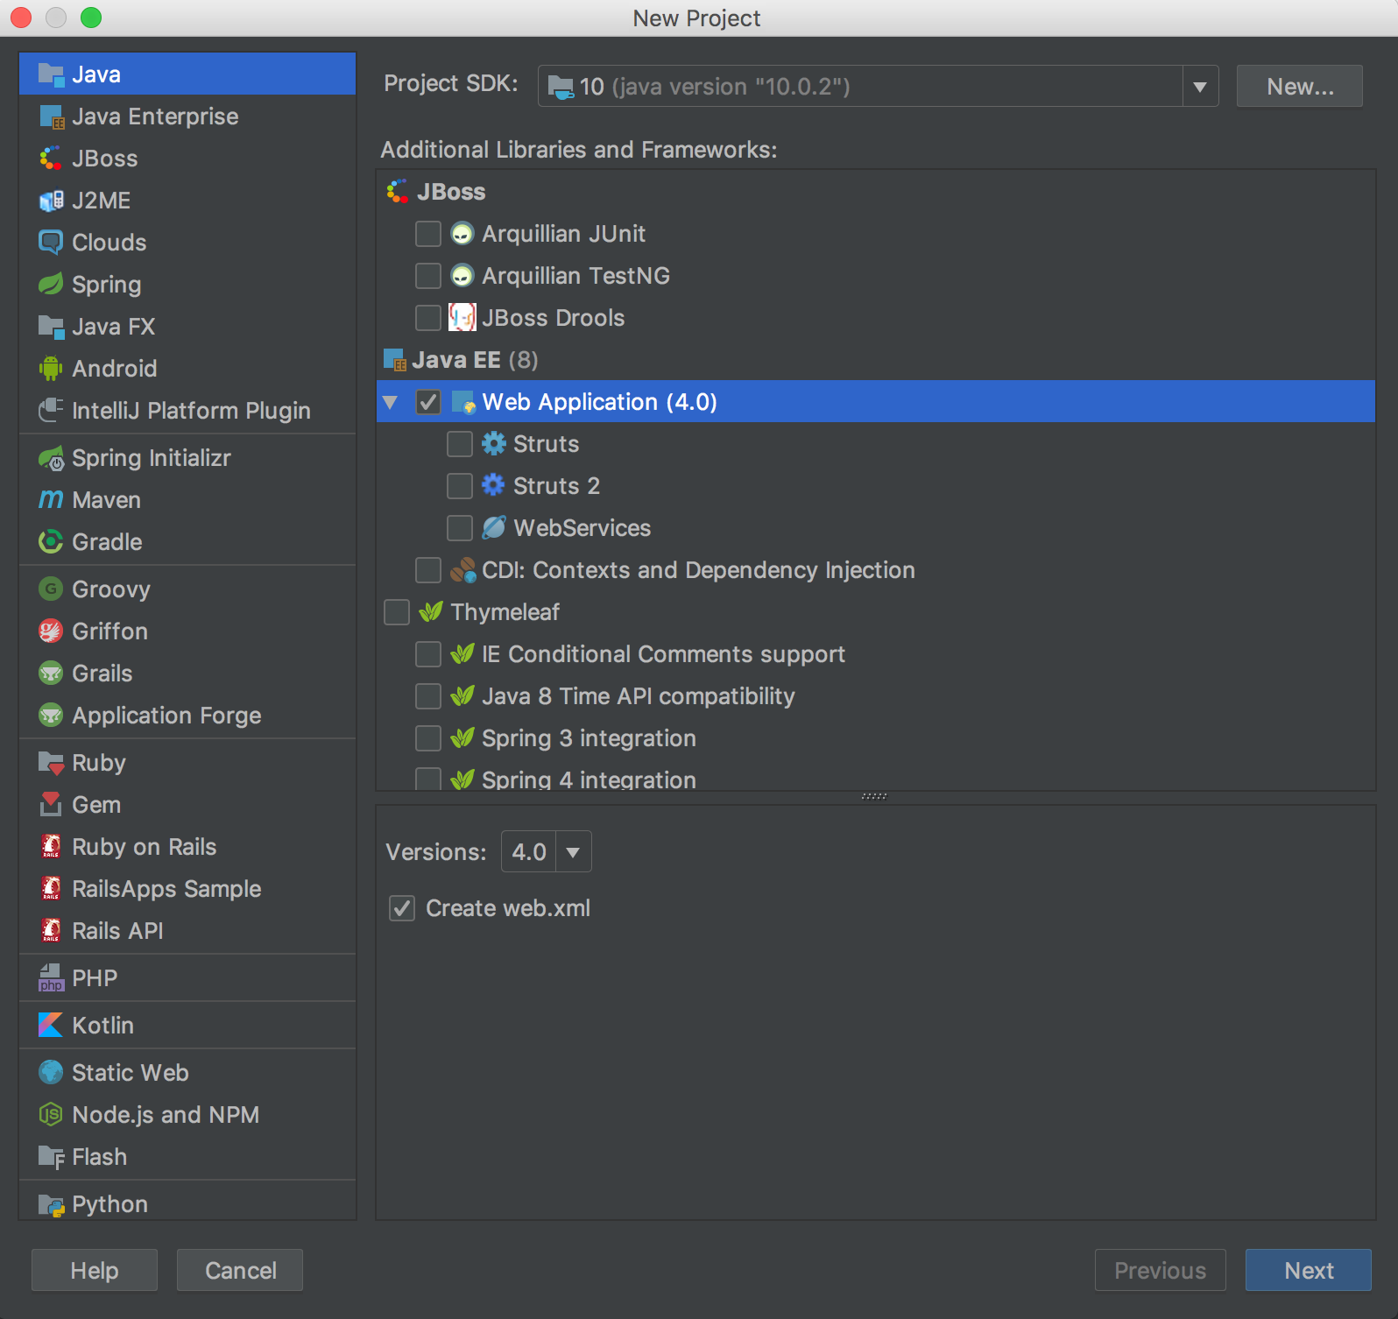This screenshot has height=1319, width=1398.
Task: Check the Thymeleaf checkbox
Action: point(397,612)
